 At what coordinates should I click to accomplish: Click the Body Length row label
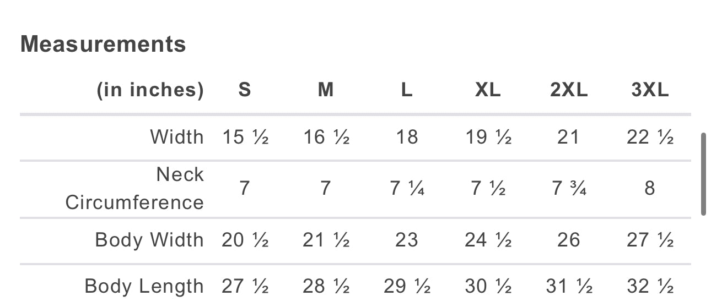[144, 287]
